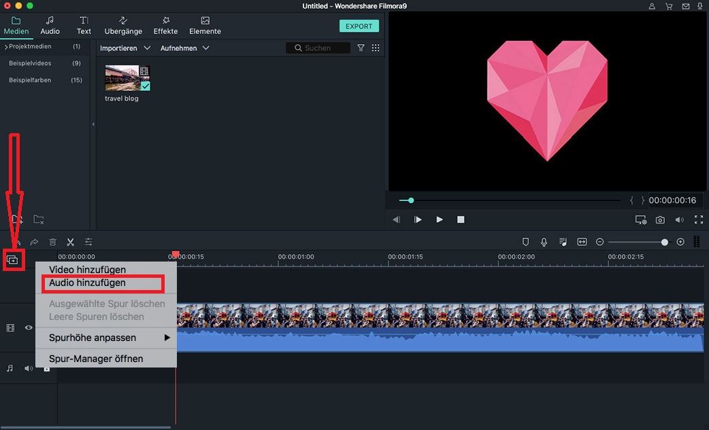Zoom in the timeline with plus
Screen dimensions: 709x430
coord(680,242)
